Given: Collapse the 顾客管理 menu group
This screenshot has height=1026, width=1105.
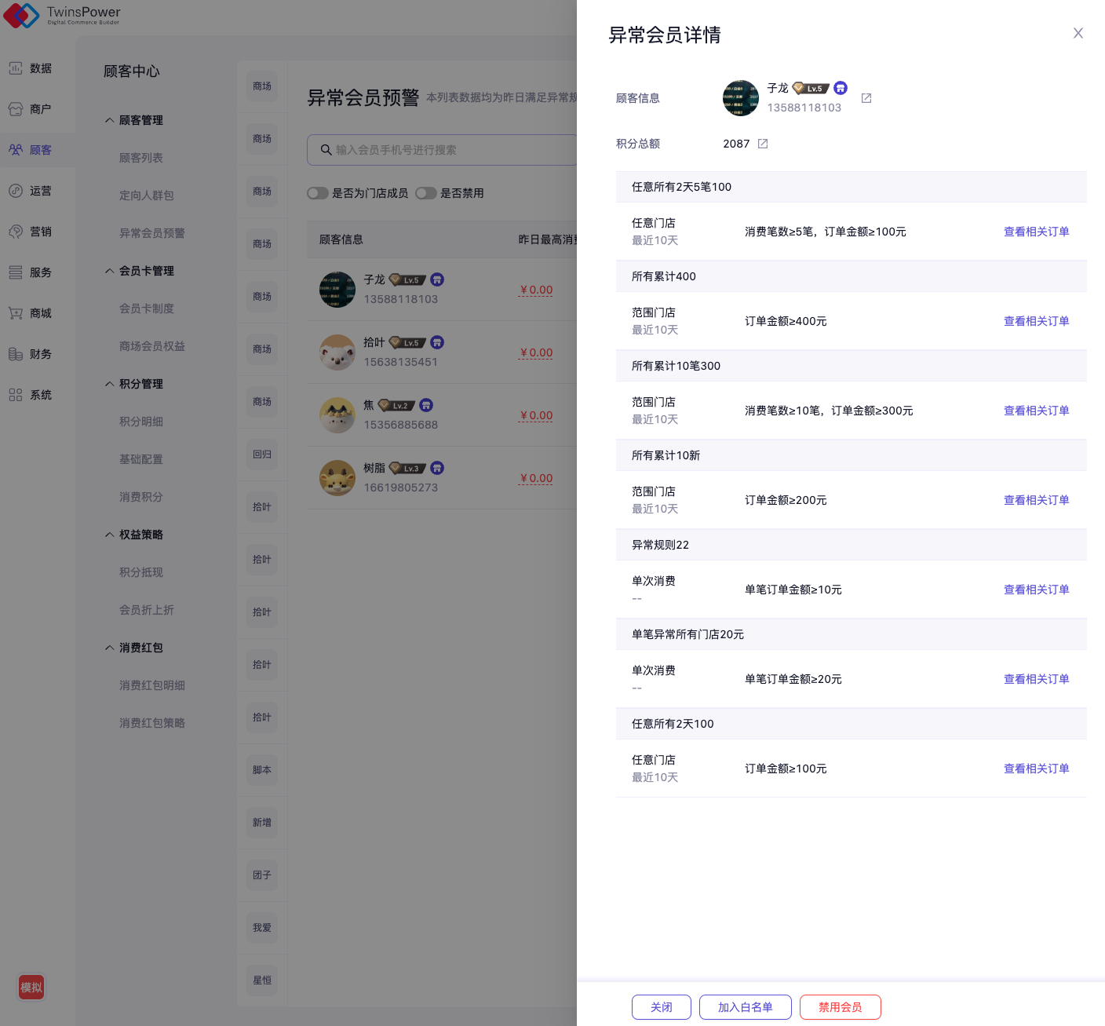Looking at the screenshot, I should point(110,120).
